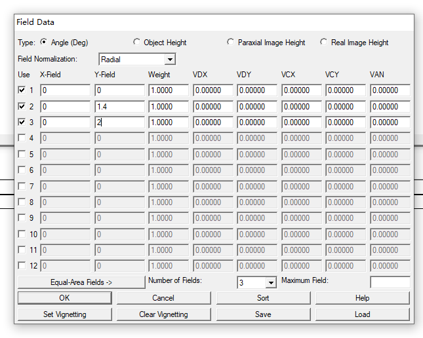This screenshot has height=338, width=423.
Task: Enable the Use checkbox for field 8
Action: [x=22, y=202]
